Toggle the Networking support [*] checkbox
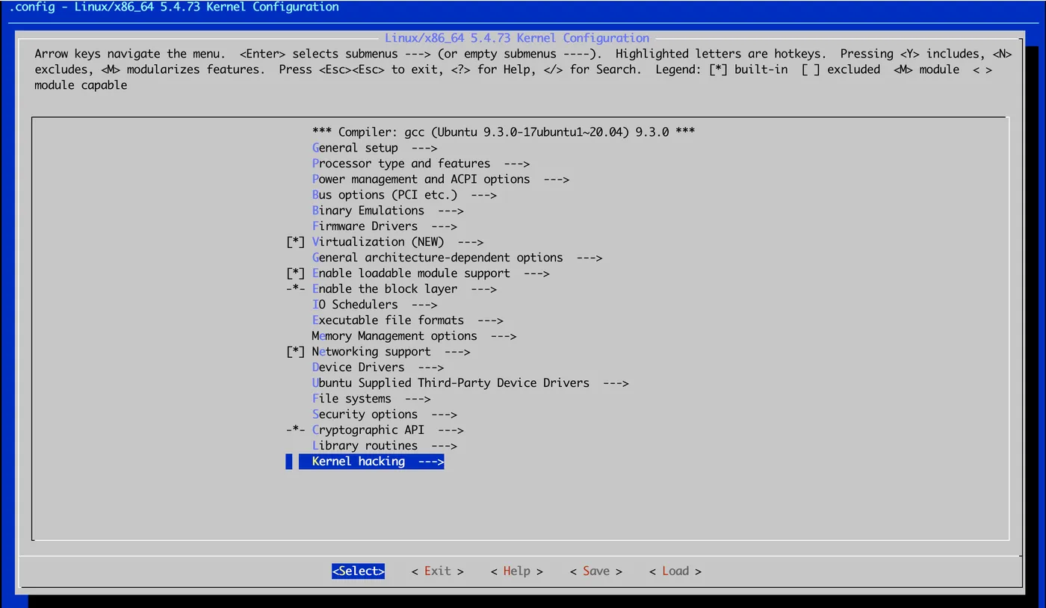The height and width of the screenshot is (608, 1046). point(296,352)
